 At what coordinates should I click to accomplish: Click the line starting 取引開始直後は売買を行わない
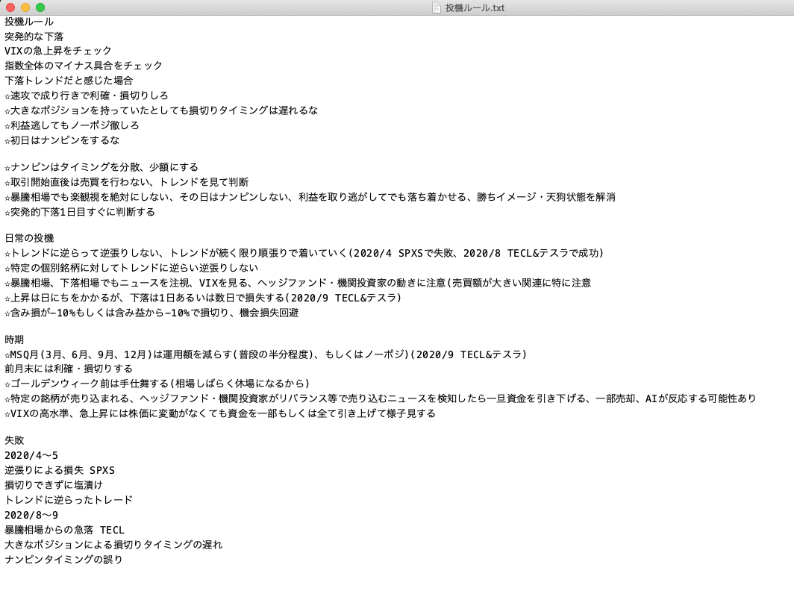click(127, 182)
